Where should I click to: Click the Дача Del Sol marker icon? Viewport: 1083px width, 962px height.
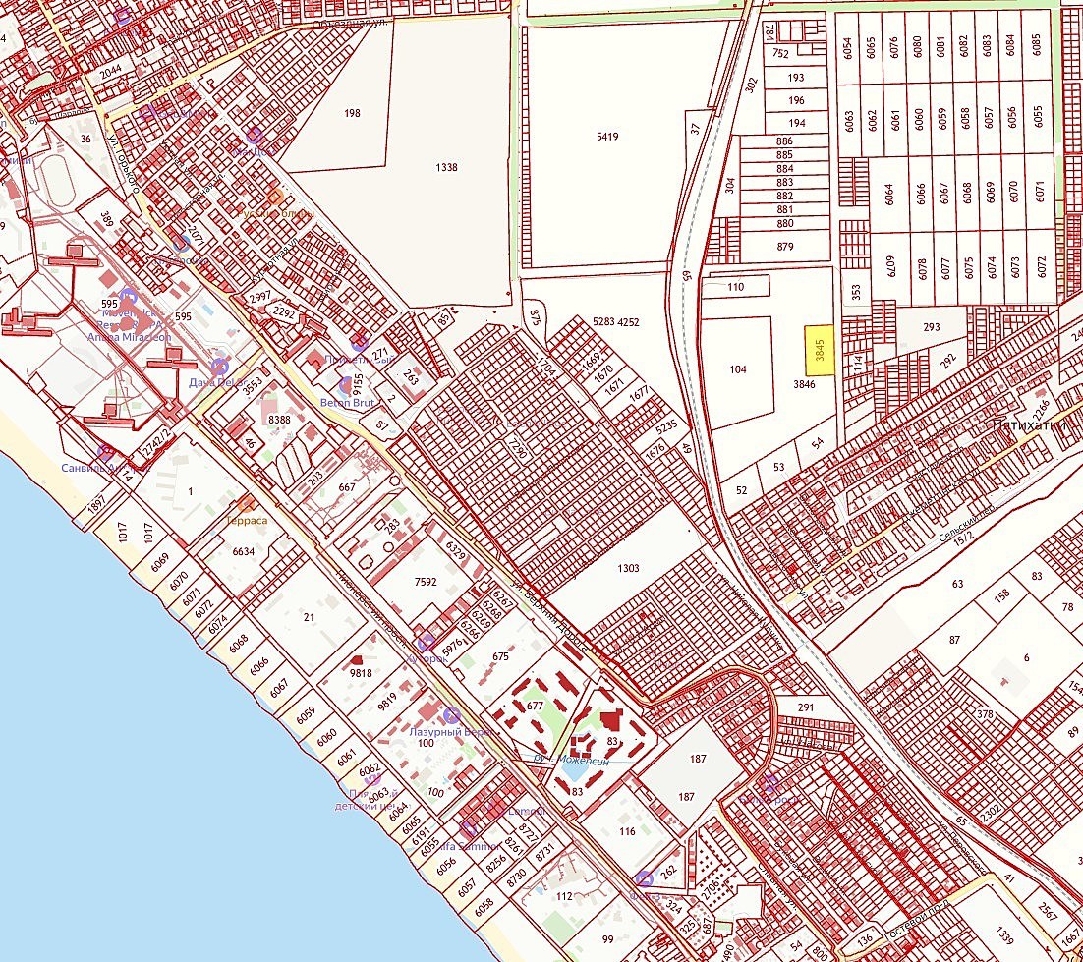click(220, 366)
